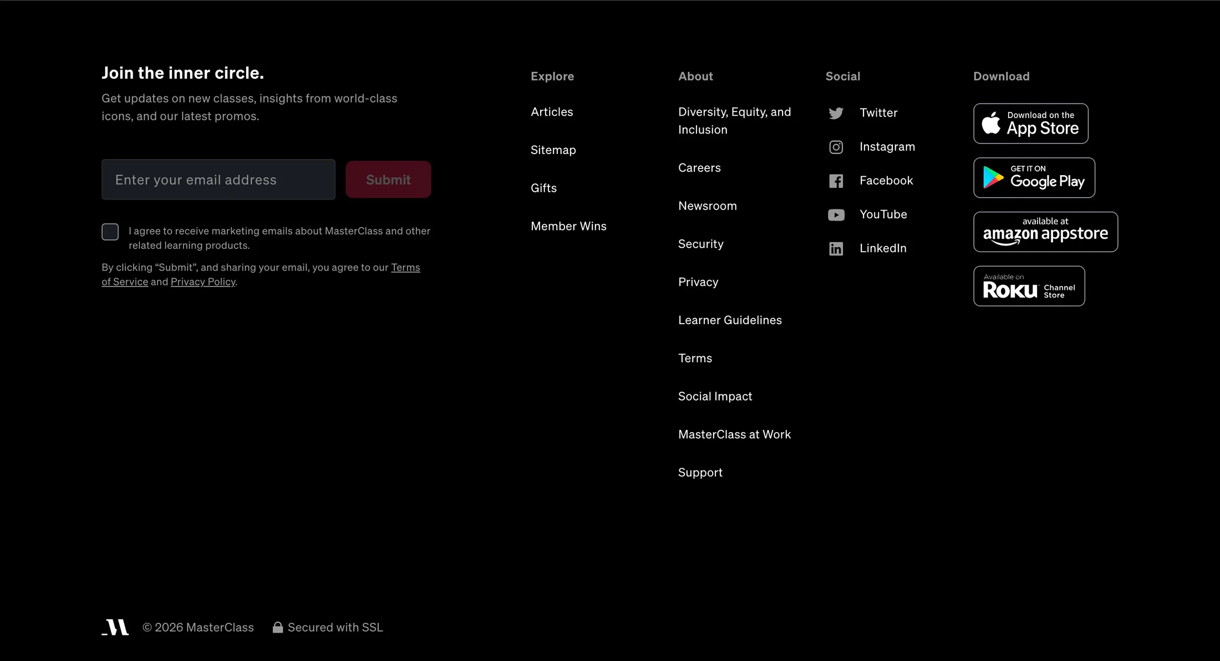
Task: Open the Get it on Google Play badge
Action: (1034, 177)
